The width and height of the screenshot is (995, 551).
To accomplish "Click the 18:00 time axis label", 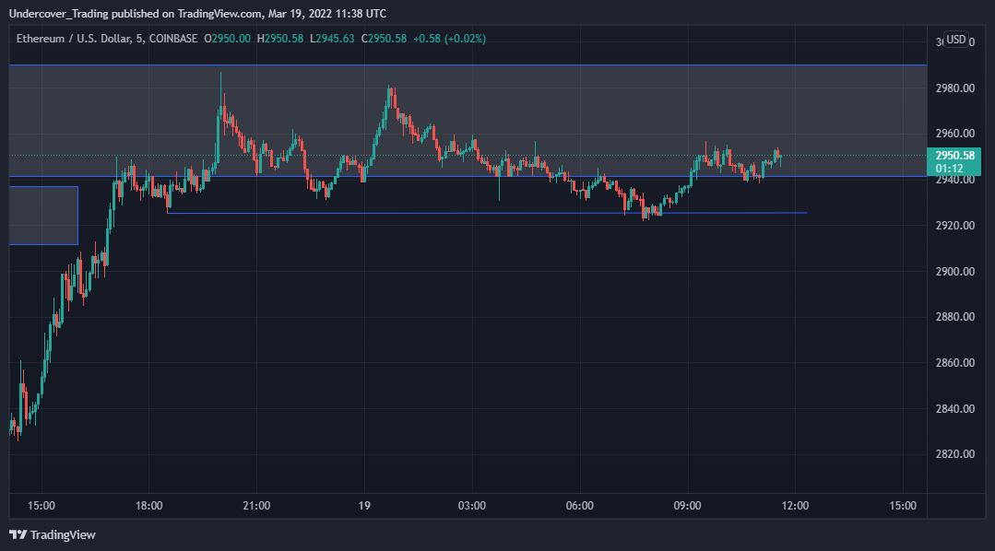I will pos(148,506).
